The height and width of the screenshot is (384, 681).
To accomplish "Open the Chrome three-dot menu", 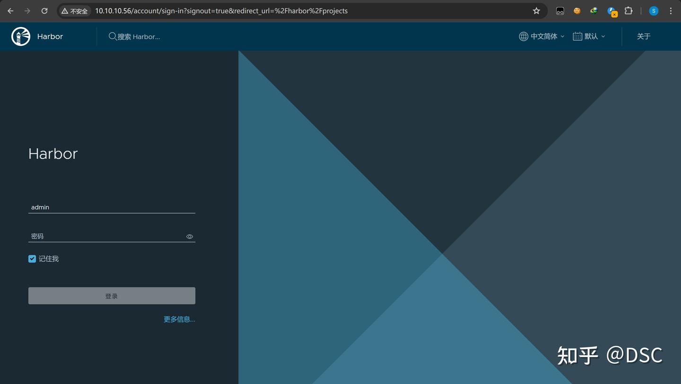I will pyautogui.click(x=671, y=10).
